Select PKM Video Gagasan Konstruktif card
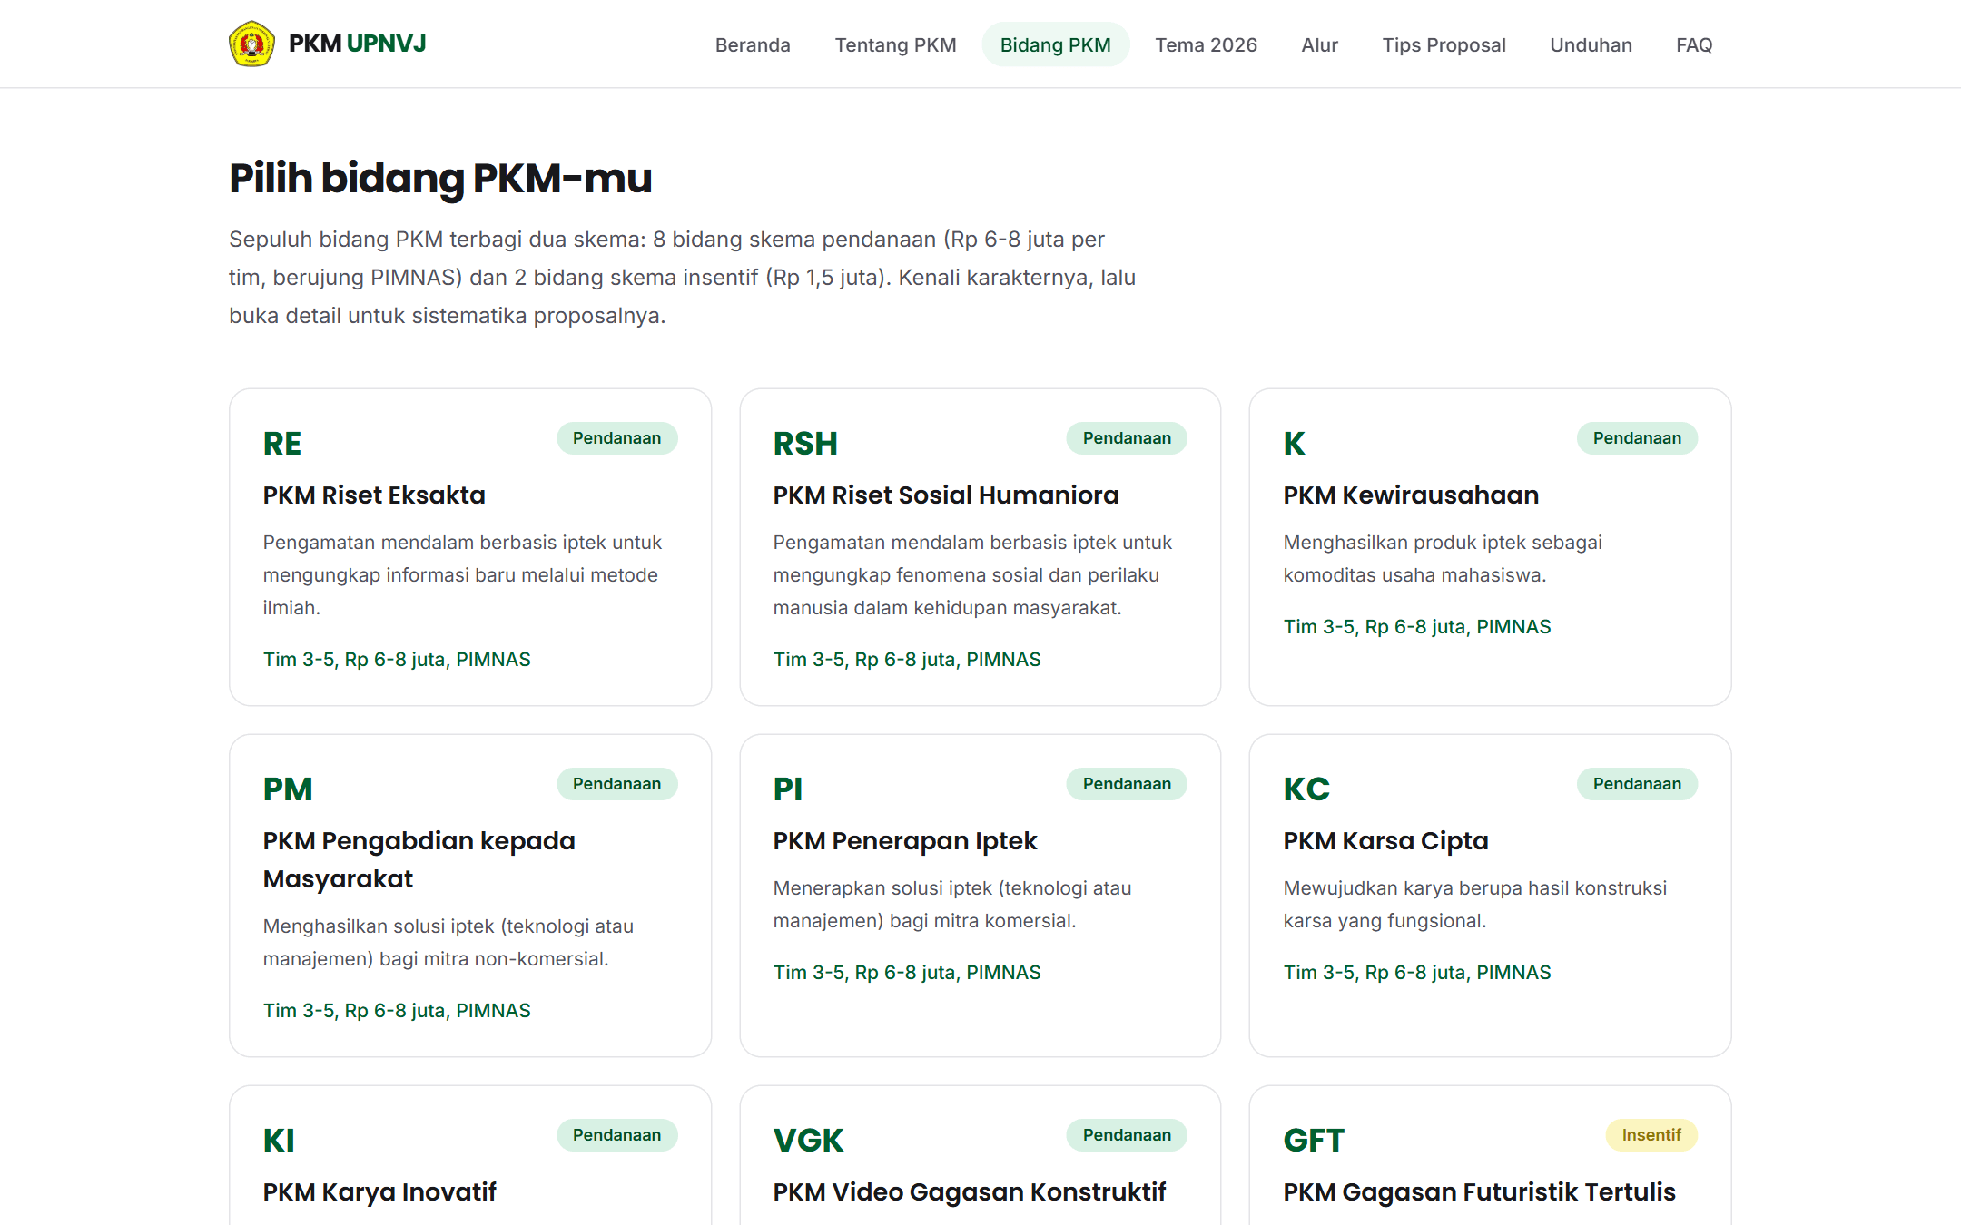This screenshot has width=1961, height=1225. pos(980,1155)
